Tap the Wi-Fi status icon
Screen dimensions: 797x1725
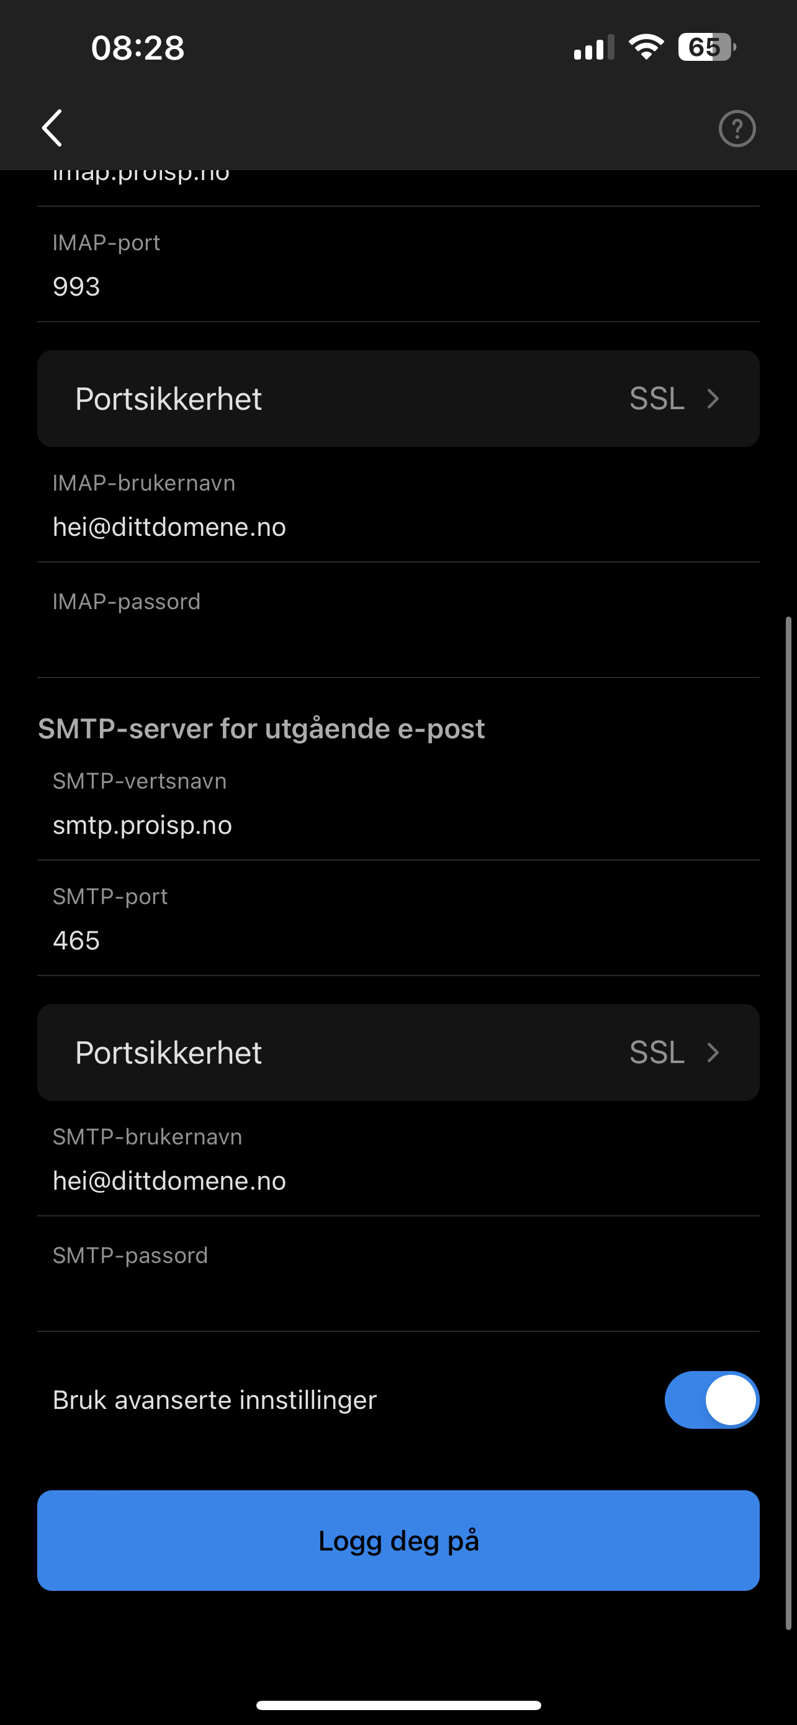pyautogui.click(x=646, y=48)
